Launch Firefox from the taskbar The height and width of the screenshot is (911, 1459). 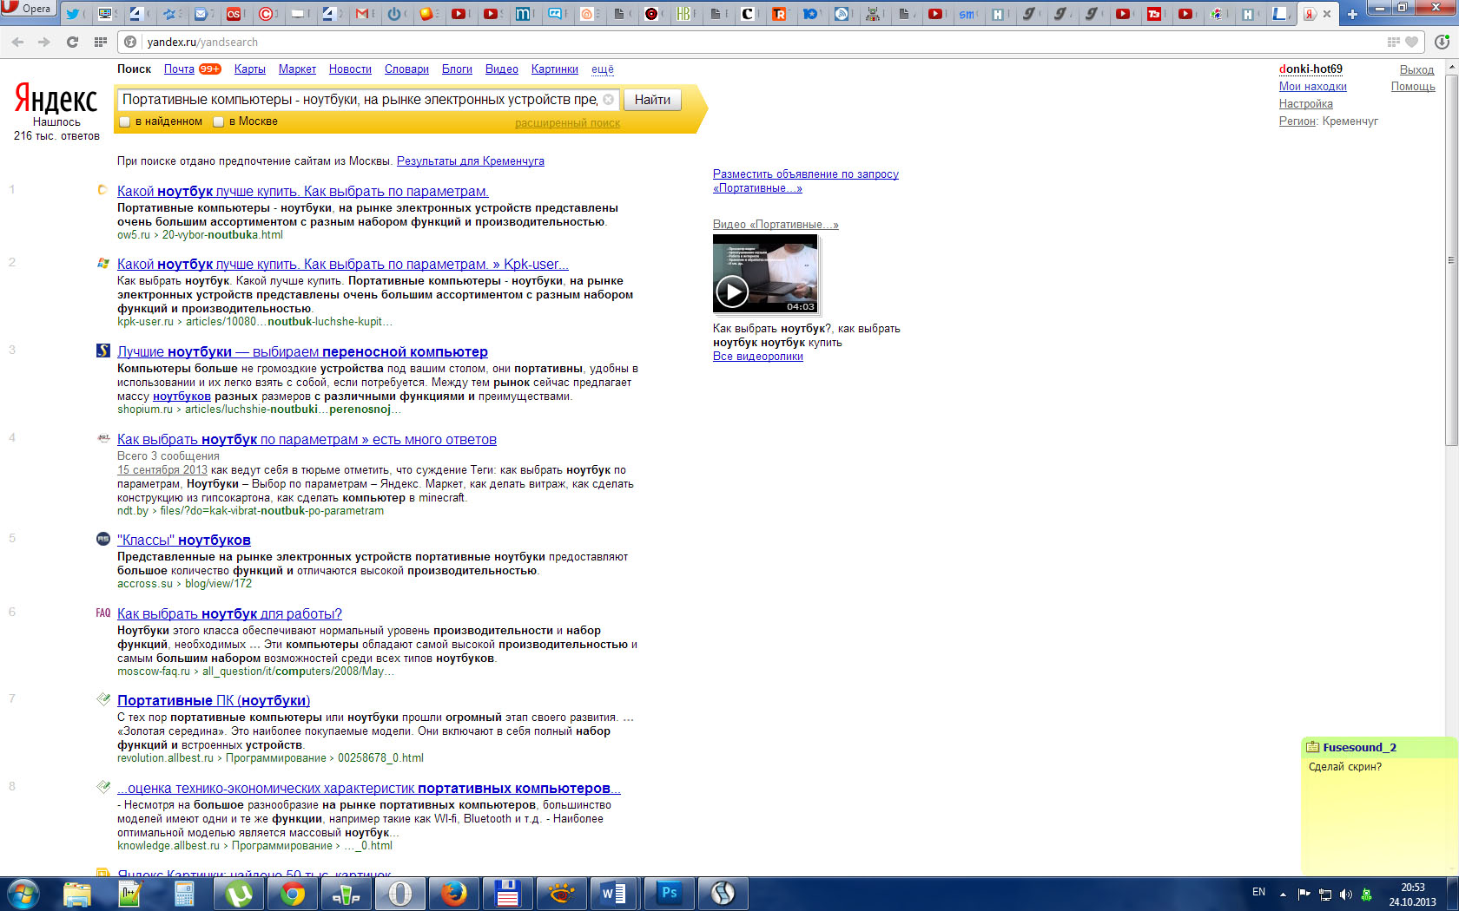[x=453, y=894]
